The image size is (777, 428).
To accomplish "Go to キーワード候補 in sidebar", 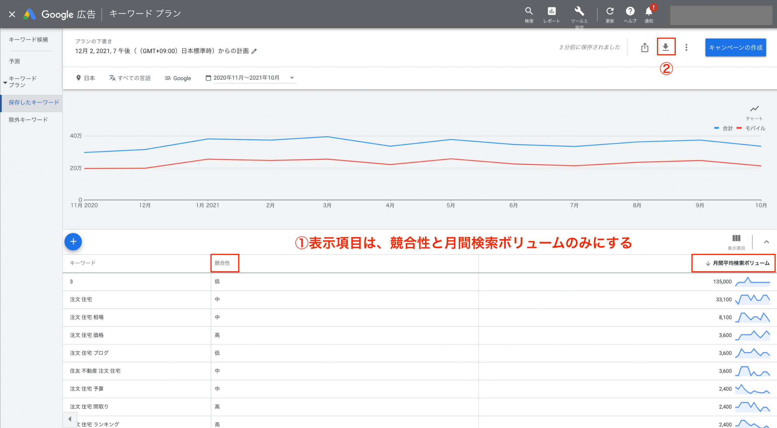I will click(x=28, y=39).
